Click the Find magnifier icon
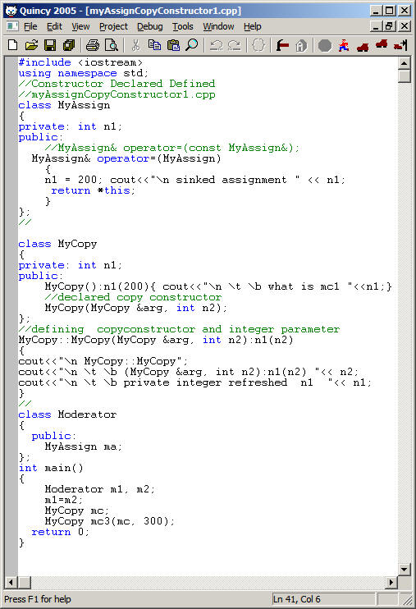Viewport: 416px width, 609px height. click(x=192, y=45)
